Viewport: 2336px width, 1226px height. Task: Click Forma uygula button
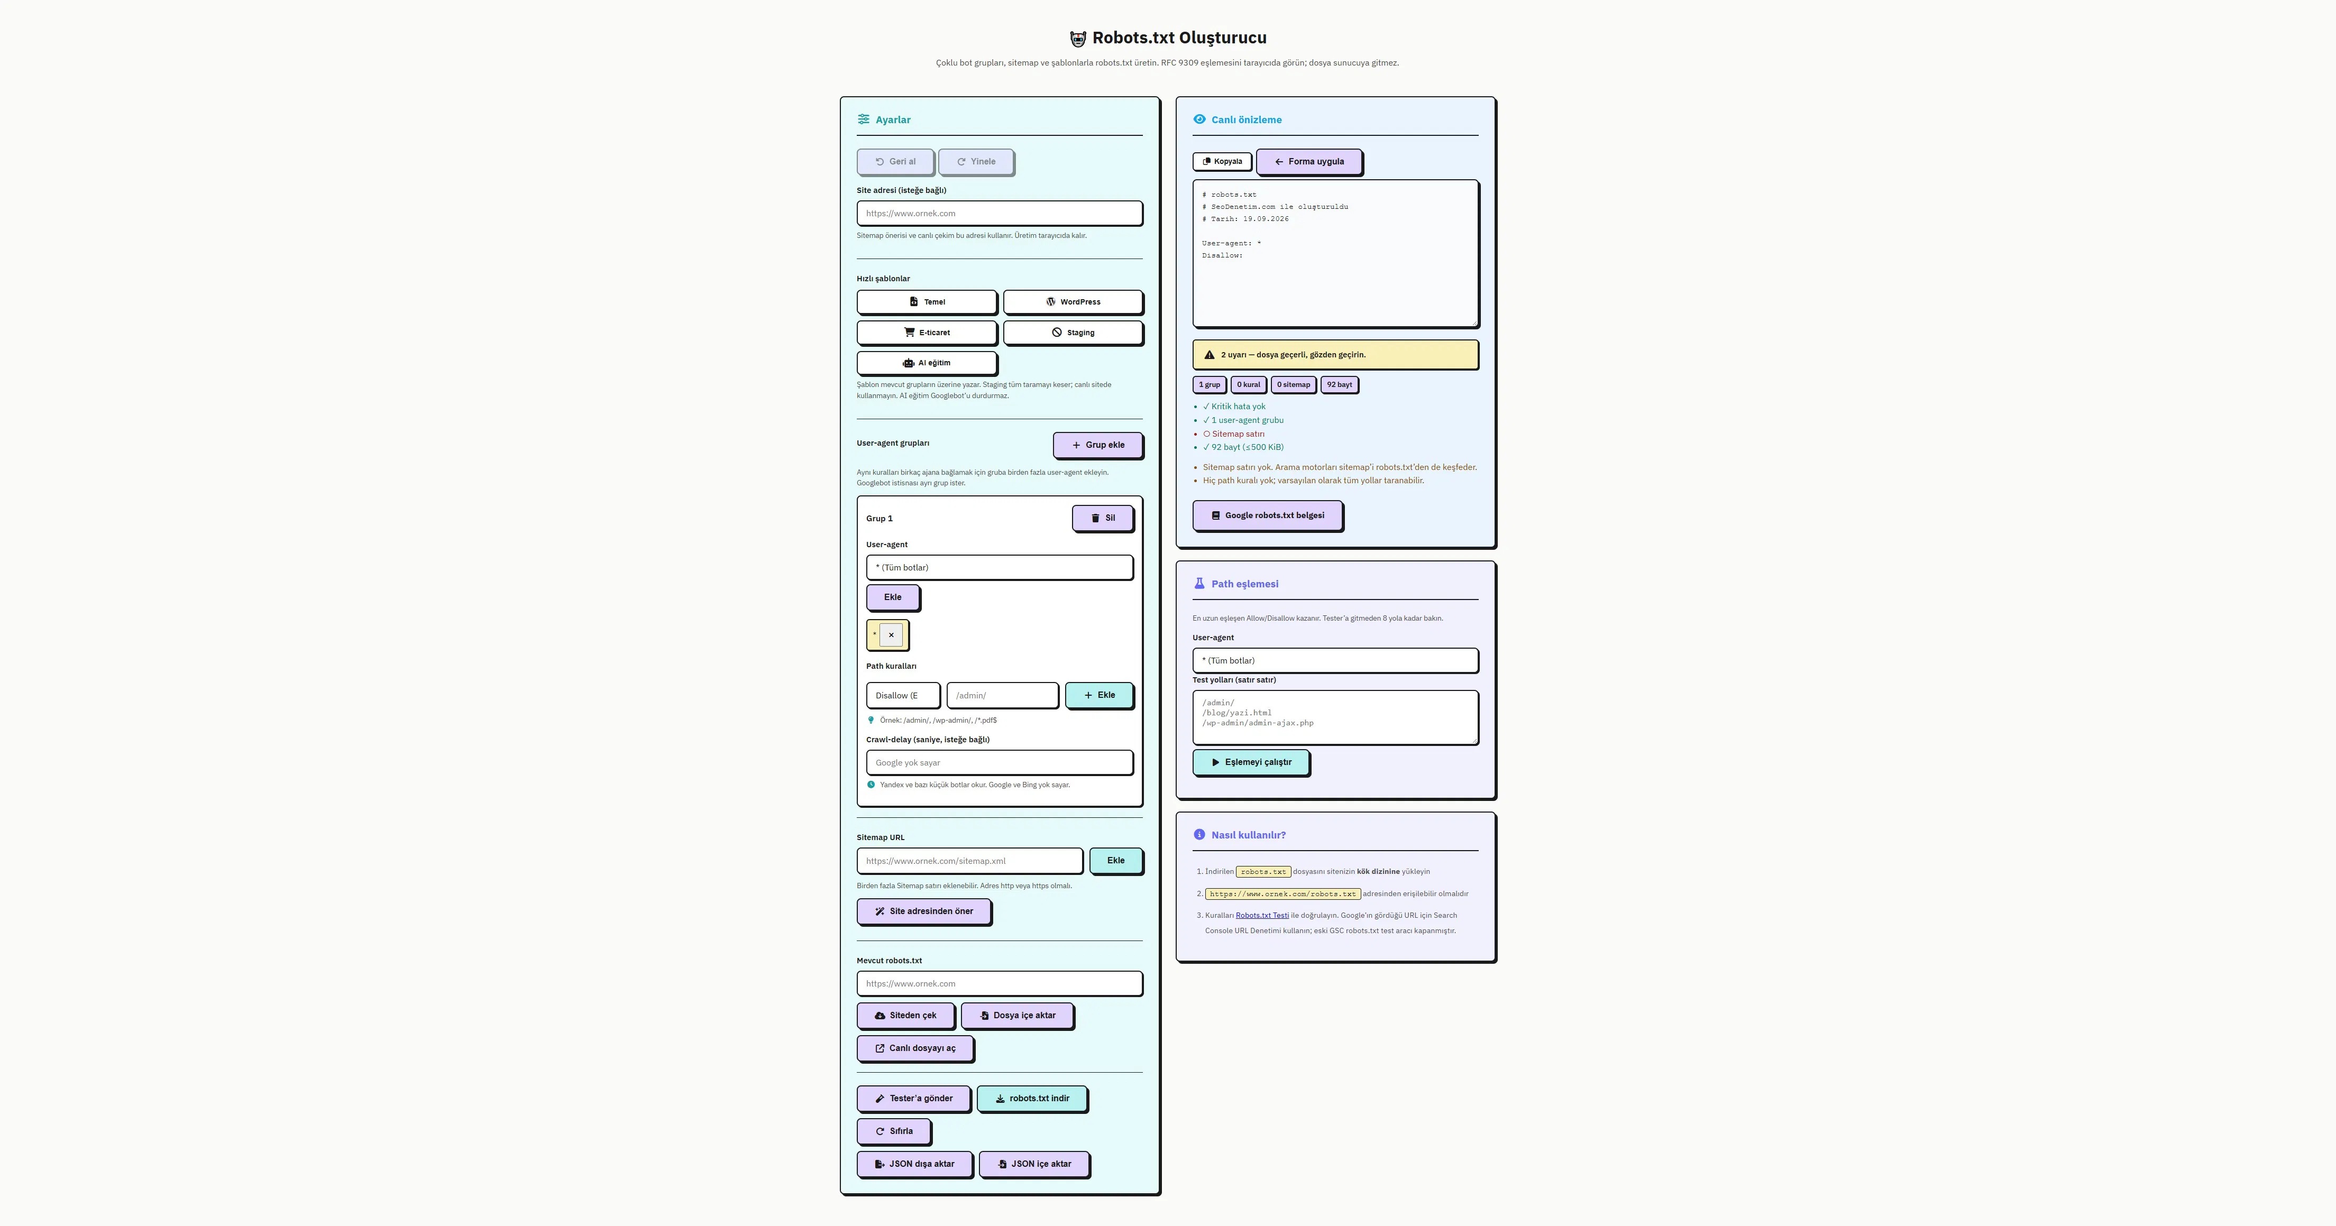click(x=1308, y=161)
